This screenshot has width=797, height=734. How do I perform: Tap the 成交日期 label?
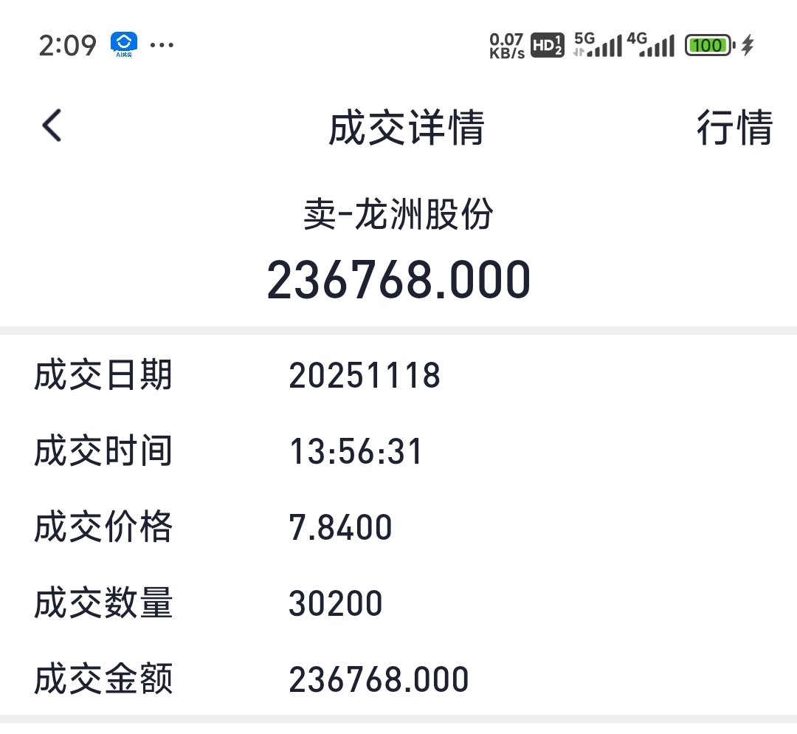[103, 375]
